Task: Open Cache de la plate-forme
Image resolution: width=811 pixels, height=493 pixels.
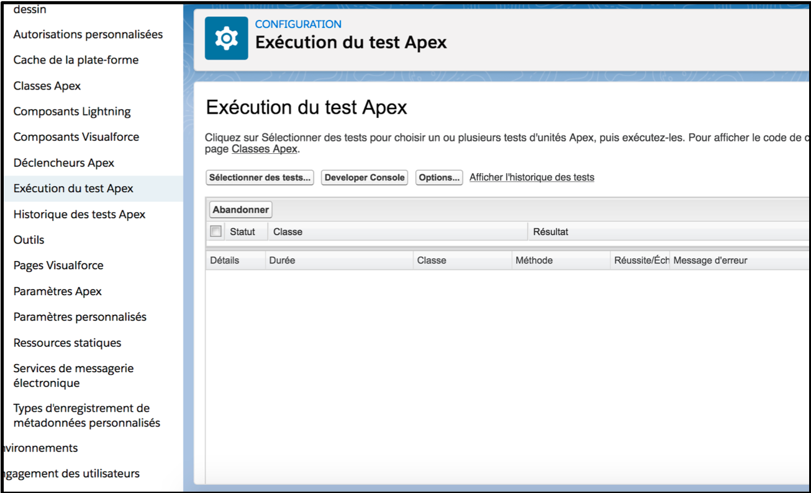Action: (76, 60)
